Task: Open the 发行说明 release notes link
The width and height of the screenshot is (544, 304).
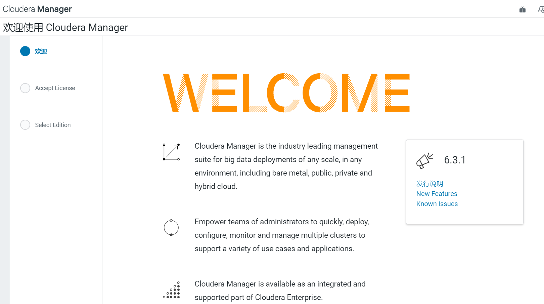Action: pyautogui.click(x=429, y=184)
